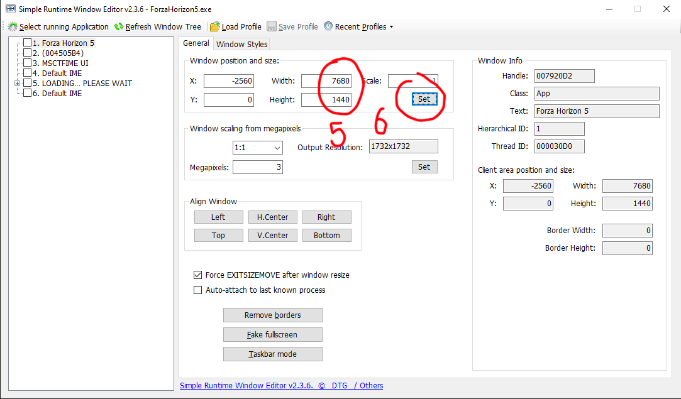Click the Taskbar mode button
Image resolution: width=681 pixels, height=399 pixels.
click(273, 354)
